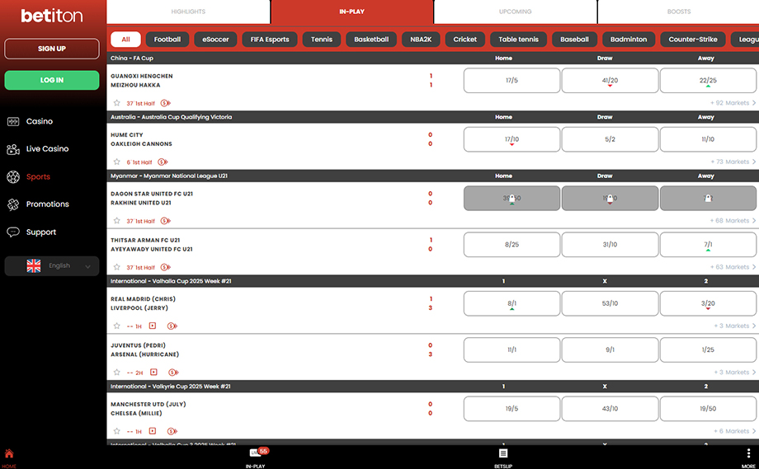Filter by Table tennis
Image resolution: width=759 pixels, height=469 pixels.
(x=518, y=40)
